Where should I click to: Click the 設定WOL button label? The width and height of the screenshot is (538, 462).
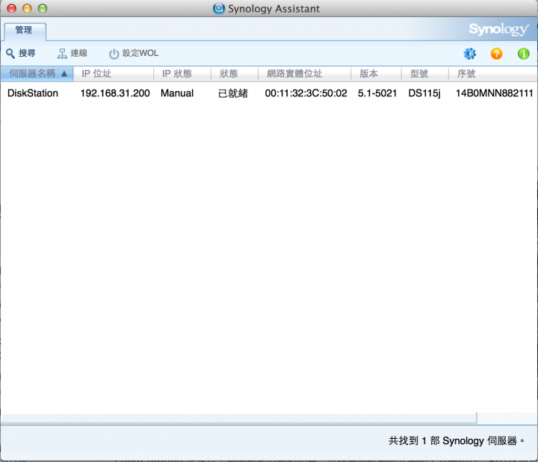(140, 53)
